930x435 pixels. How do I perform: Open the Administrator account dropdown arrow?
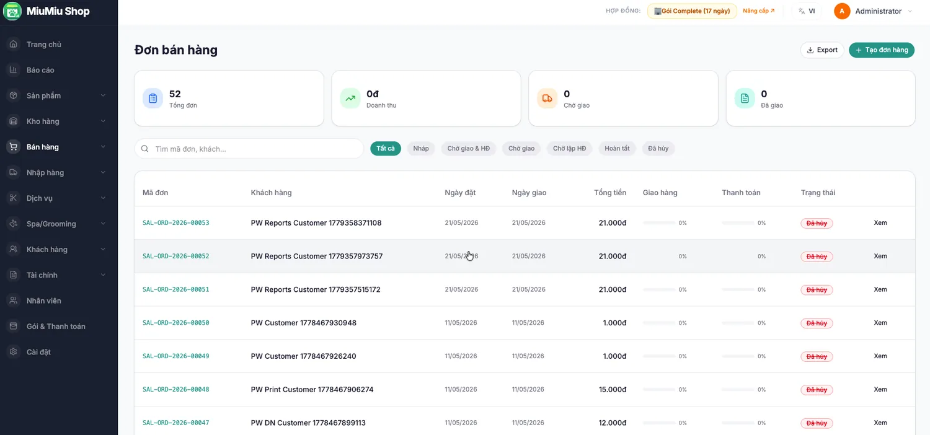pyautogui.click(x=910, y=11)
